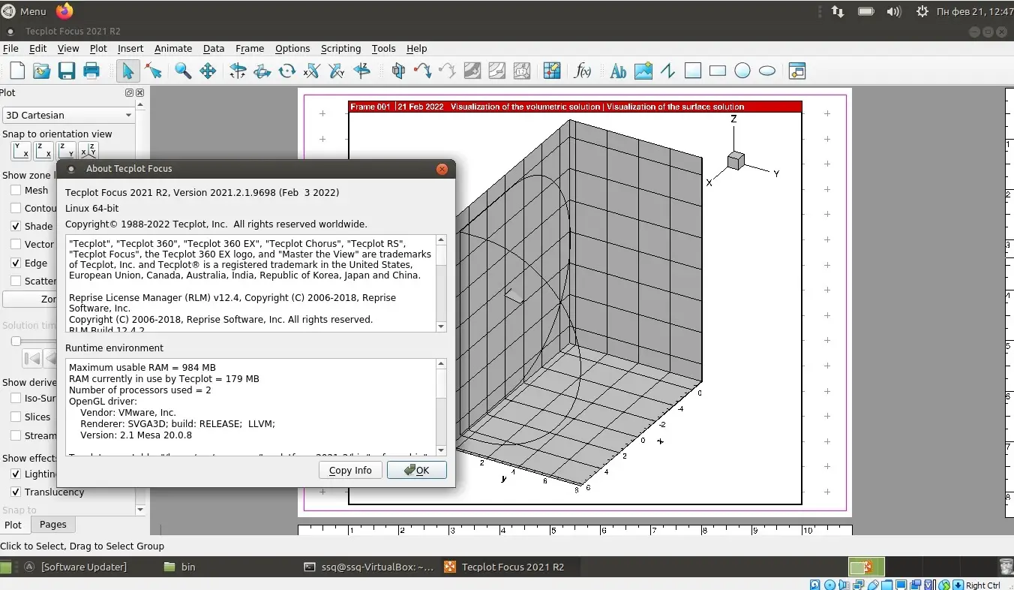Viewport: 1014px width, 590px height.
Task: Select the Add Text (Ab) tool
Action: (618, 71)
